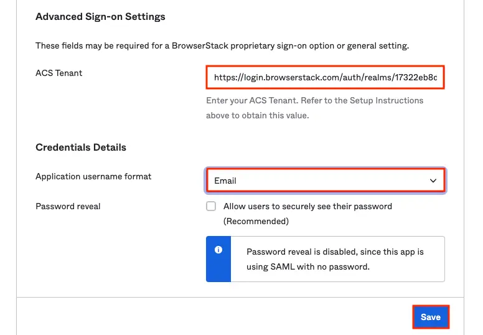Click the chevron arrow beside Email
Image resolution: width=483 pixels, height=335 pixels.
point(433,181)
